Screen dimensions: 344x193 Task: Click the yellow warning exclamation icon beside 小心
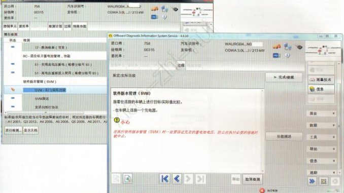(x=117, y=120)
